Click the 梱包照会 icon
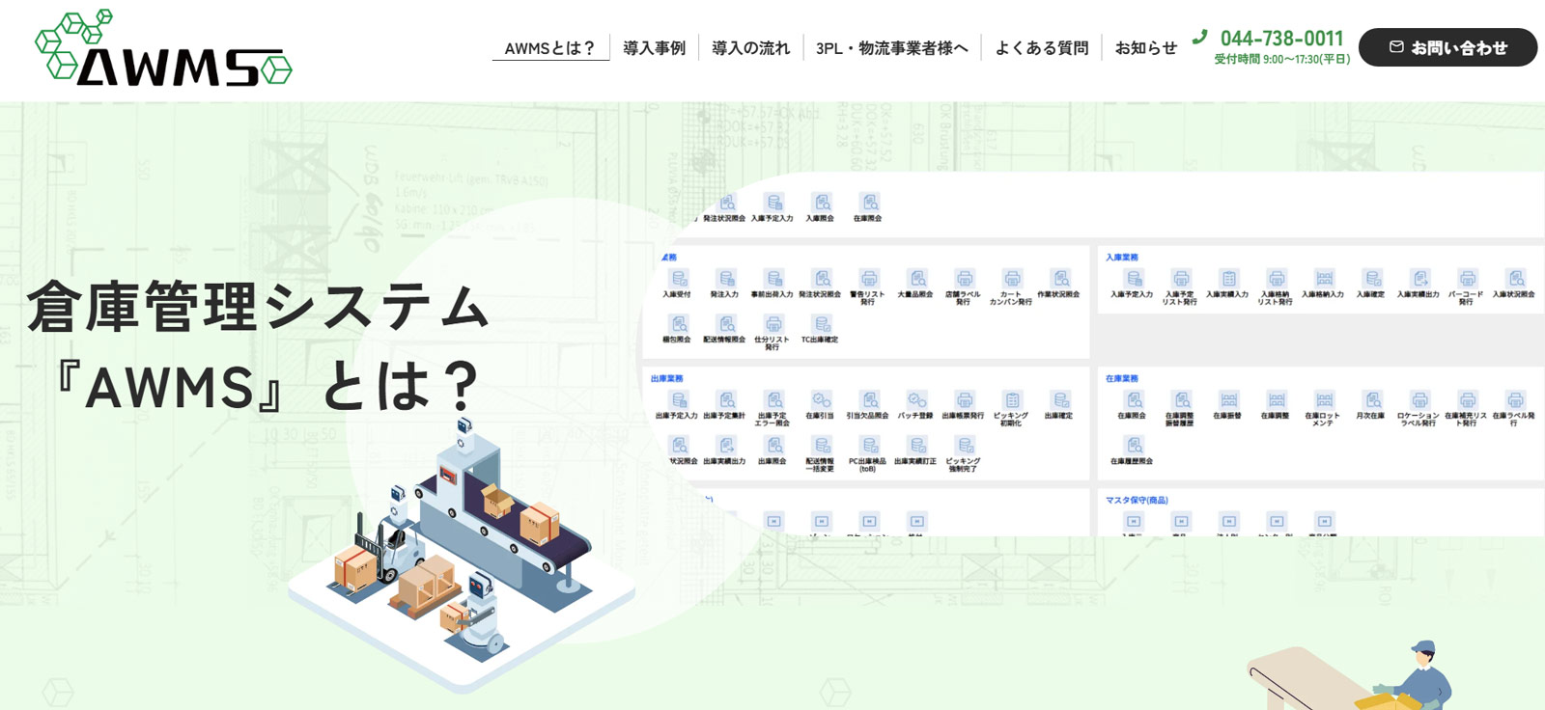1545x710 pixels. tap(679, 324)
